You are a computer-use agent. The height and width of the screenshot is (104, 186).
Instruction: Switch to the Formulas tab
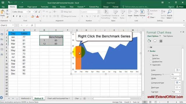point(44,7)
